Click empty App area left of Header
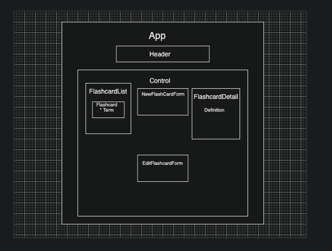Image resolution: width=332 pixels, height=251 pixels. point(89,54)
